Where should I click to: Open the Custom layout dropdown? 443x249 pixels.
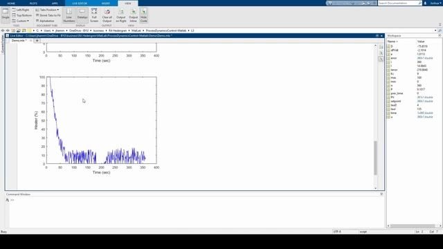(21, 21)
